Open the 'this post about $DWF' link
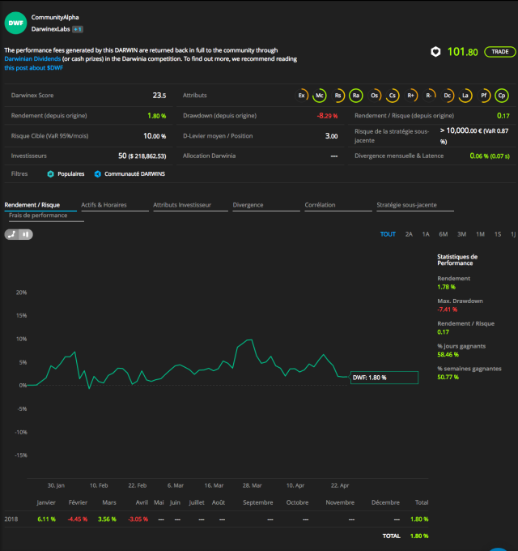Screen dimensions: 518x551 click(x=34, y=68)
